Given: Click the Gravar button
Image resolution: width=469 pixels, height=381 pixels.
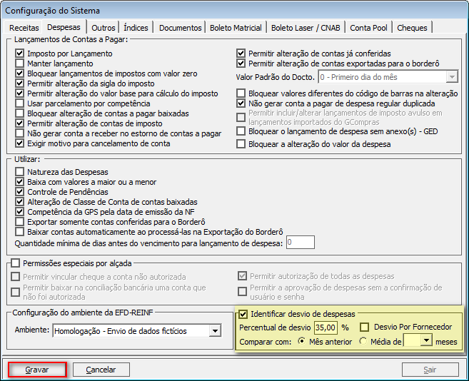Looking at the screenshot, I should [37, 370].
